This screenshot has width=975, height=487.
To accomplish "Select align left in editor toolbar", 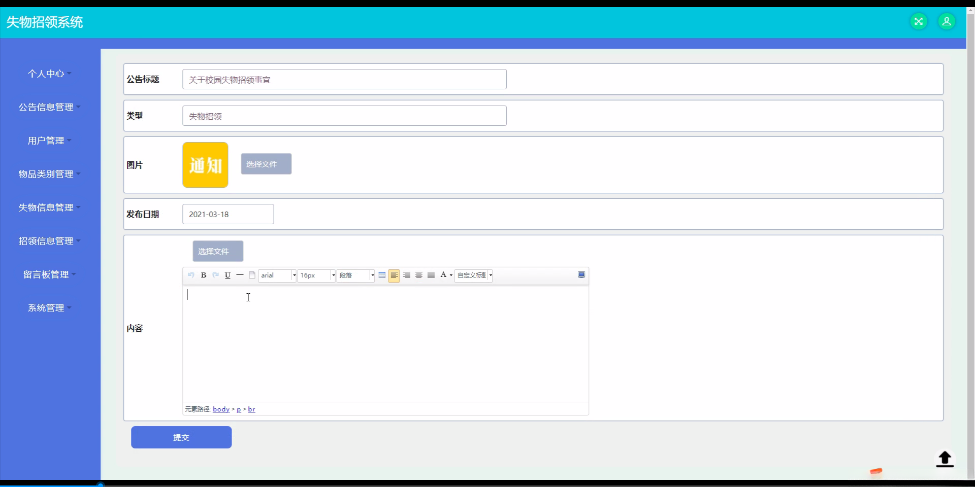I will click(394, 275).
